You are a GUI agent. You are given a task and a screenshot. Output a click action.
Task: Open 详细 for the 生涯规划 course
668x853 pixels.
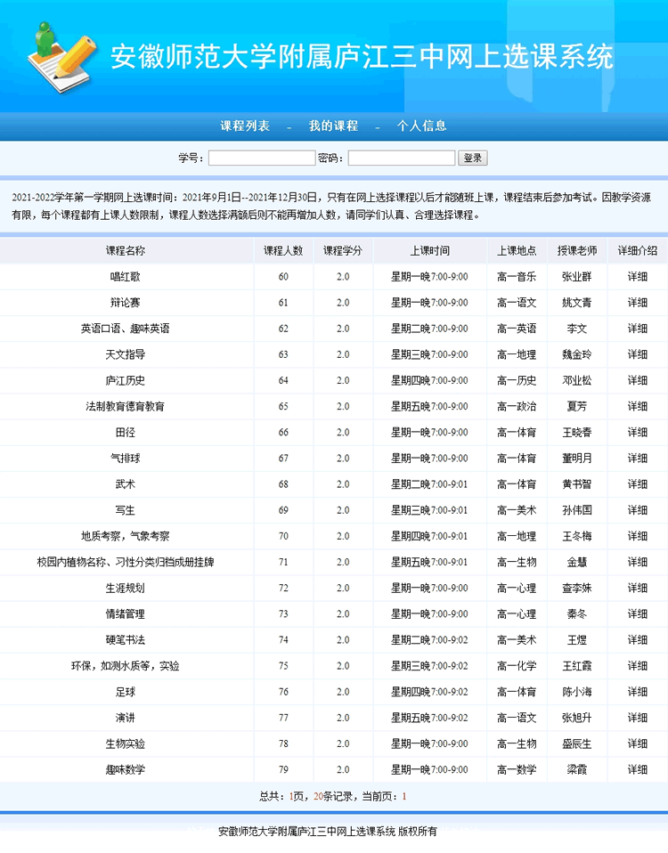point(637,589)
